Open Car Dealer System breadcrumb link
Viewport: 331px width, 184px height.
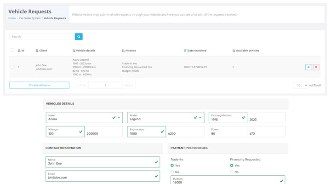coord(30,18)
